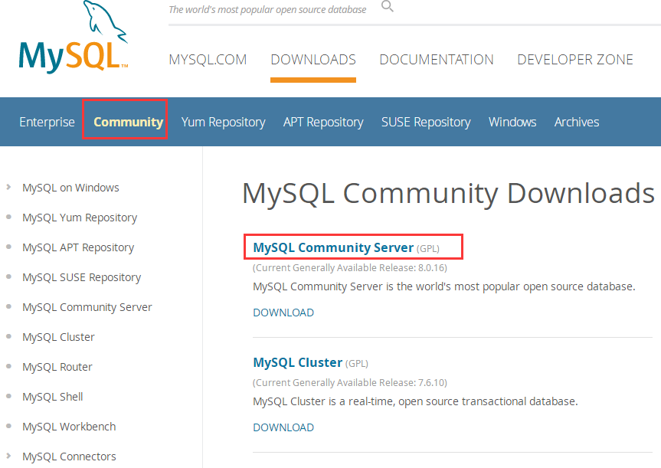The width and height of the screenshot is (661, 468).
Task: Click DOWNLOAD under MySQL Cluster
Action: click(283, 427)
